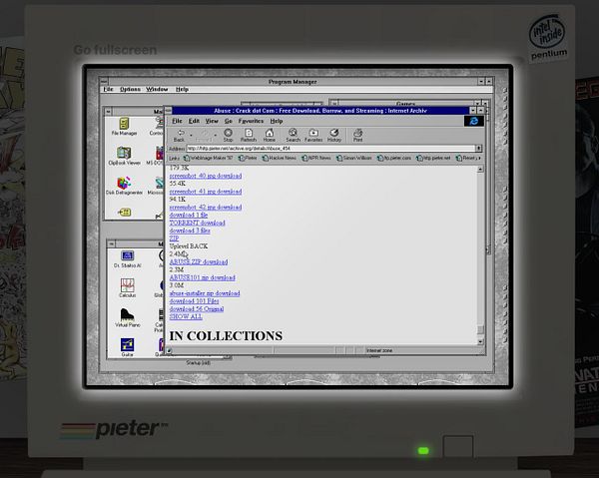Image resolution: width=599 pixels, height=478 pixels.
Task: Click the vertical scrollbar thumb in browser
Action: click(x=480, y=329)
